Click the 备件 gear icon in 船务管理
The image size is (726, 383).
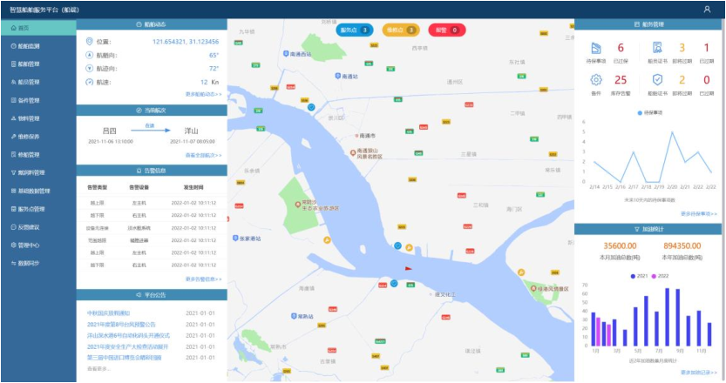[596, 81]
